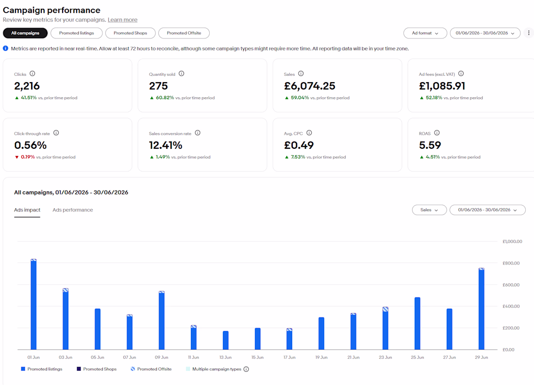Open the three-dot more options menu
Image resolution: width=534 pixels, height=385 pixels.
pos(529,33)
